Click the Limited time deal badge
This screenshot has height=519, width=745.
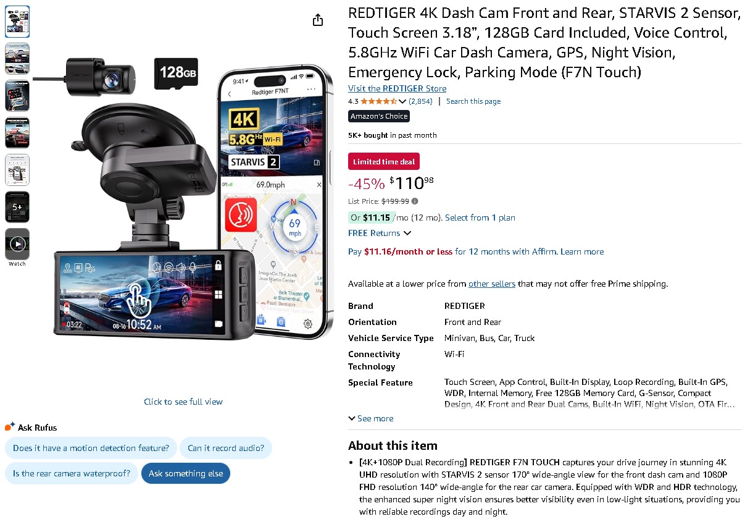384,162
